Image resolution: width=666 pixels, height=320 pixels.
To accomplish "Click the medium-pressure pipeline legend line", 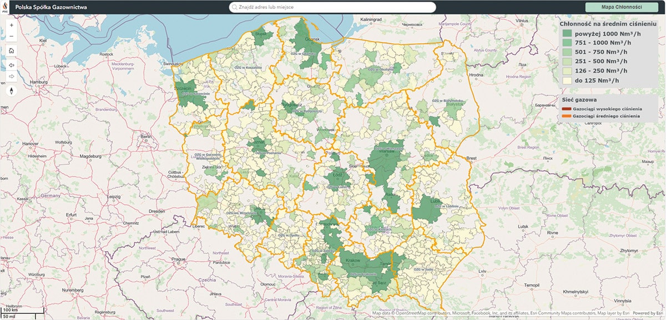I will click(566, 116).
